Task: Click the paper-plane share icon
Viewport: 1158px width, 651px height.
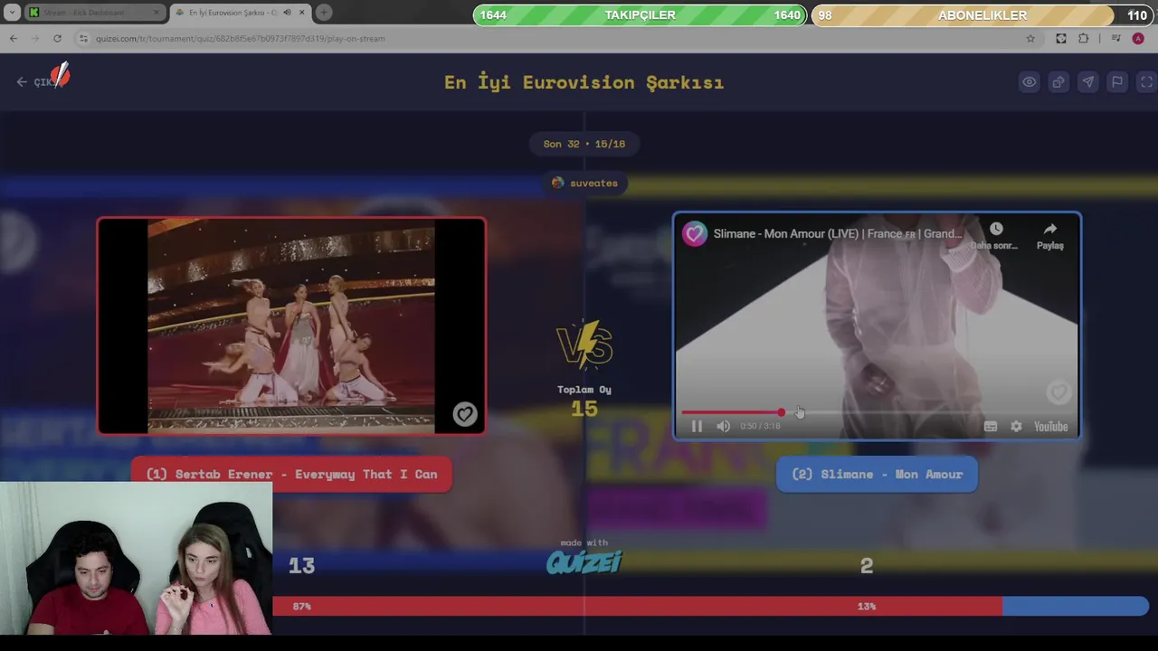Action: point(1087,82)
